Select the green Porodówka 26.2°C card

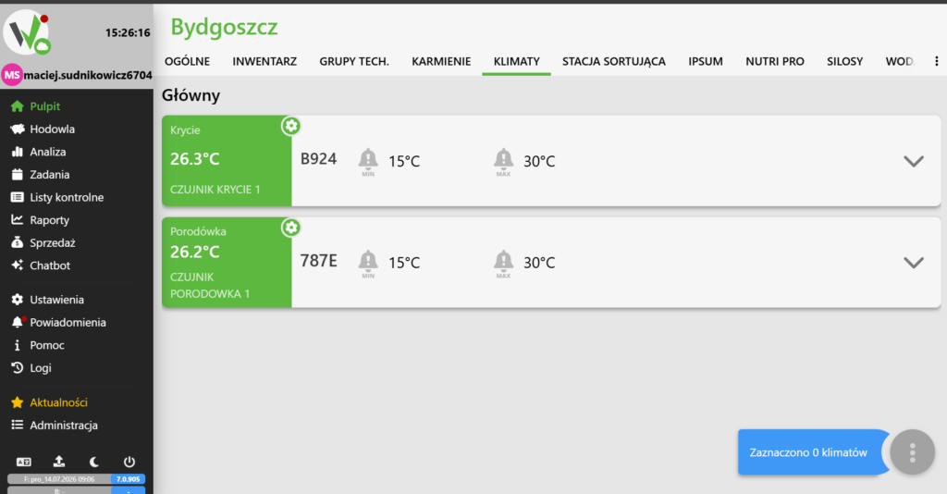click(227, 263)
